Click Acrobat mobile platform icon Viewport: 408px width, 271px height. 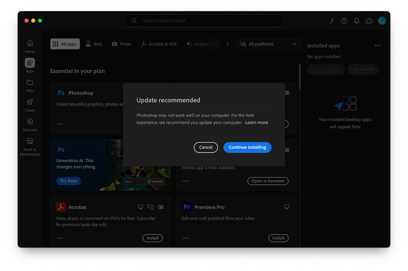pos(150,207)
